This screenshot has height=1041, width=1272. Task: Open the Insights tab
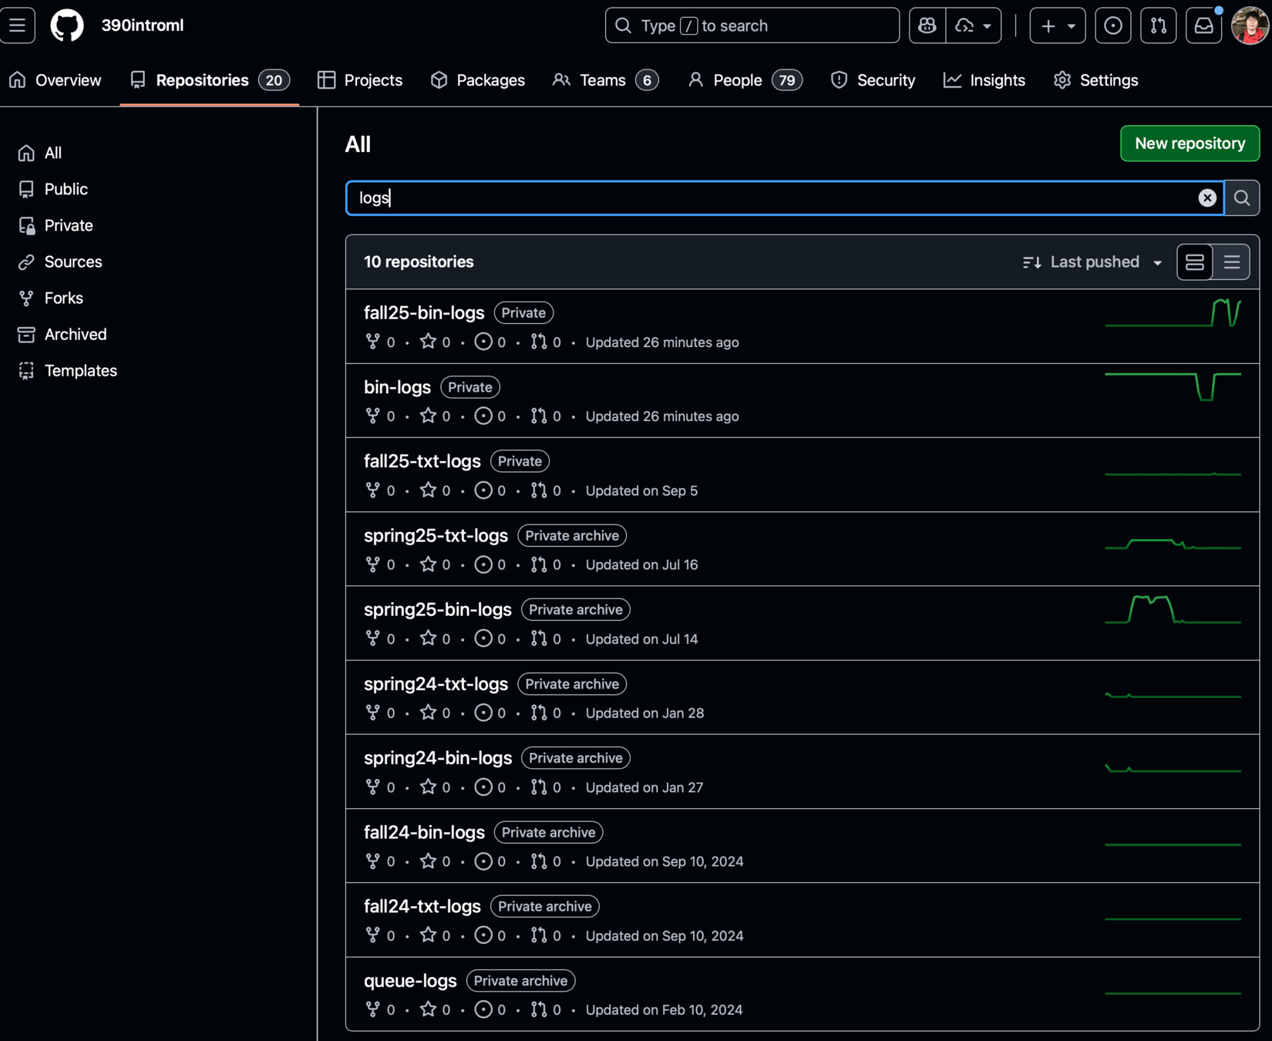click(984, 80)
